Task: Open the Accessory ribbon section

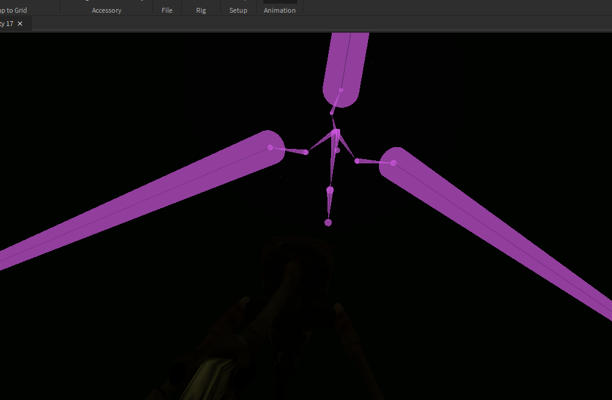Action: (x=107, y=10)
